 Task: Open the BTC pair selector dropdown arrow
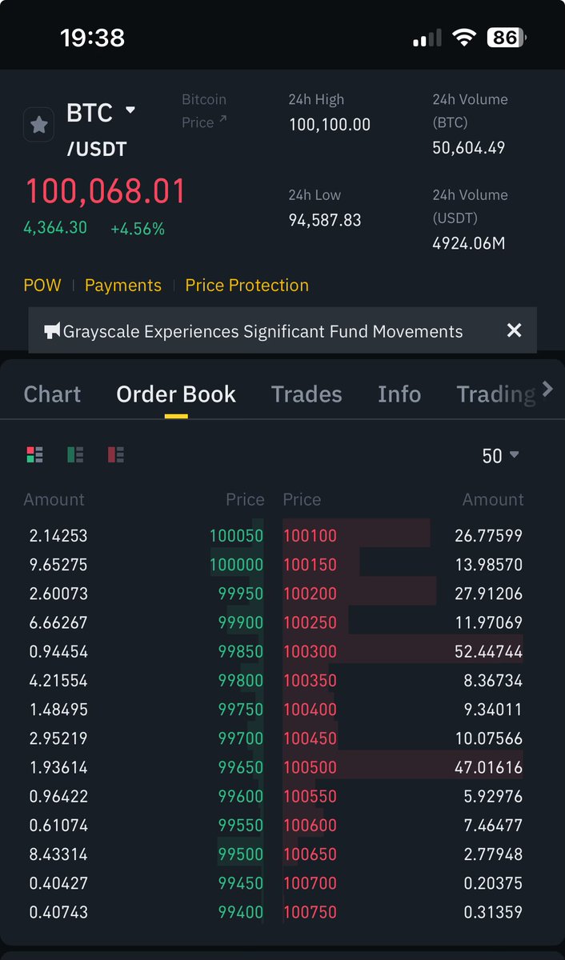130,110
